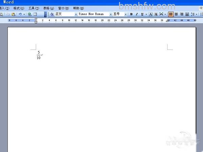203x152 pixels.
Task: Expand the 五号 font size dropdown
Action: [126, 14]
